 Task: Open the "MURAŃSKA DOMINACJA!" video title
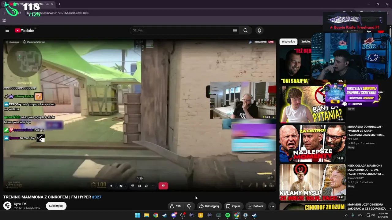(366, 131)
